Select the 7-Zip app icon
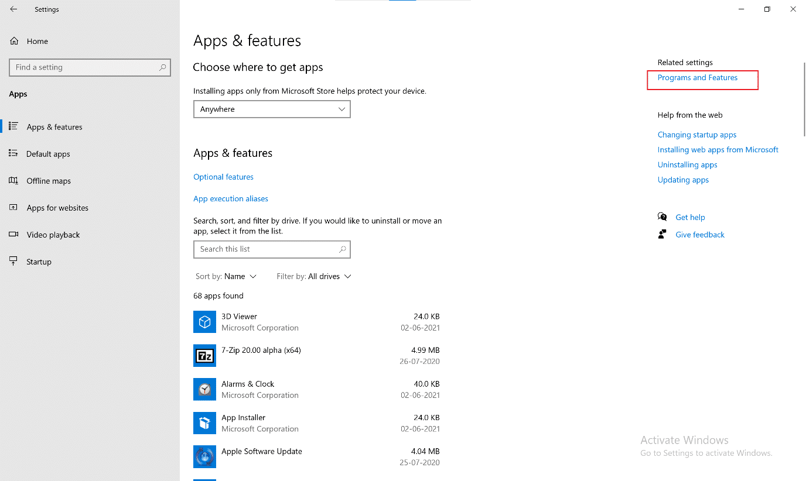 click(204, 356)
